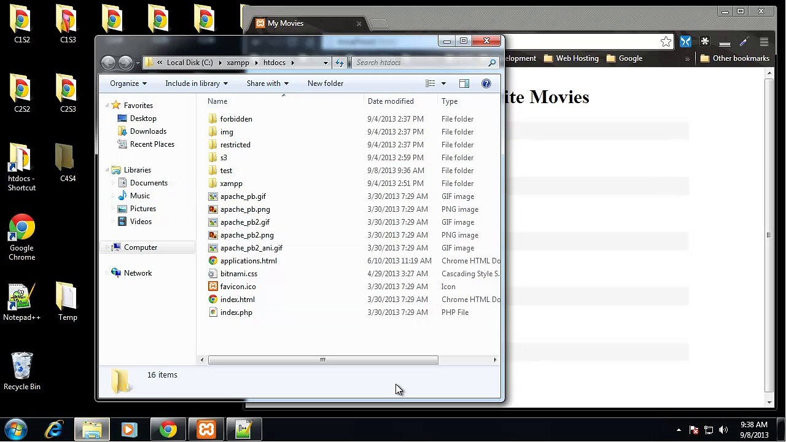Click the refresh button beside address bar
The width and height of the screenshot is (786, 442).
point(340,63)
